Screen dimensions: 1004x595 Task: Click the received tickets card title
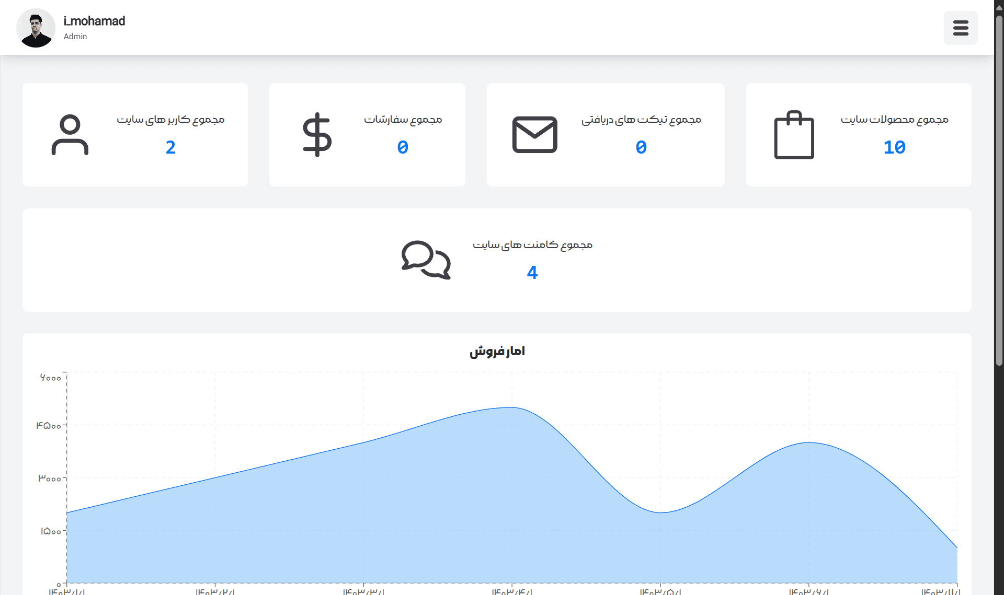pyautogui.click(x=642, y=120)
